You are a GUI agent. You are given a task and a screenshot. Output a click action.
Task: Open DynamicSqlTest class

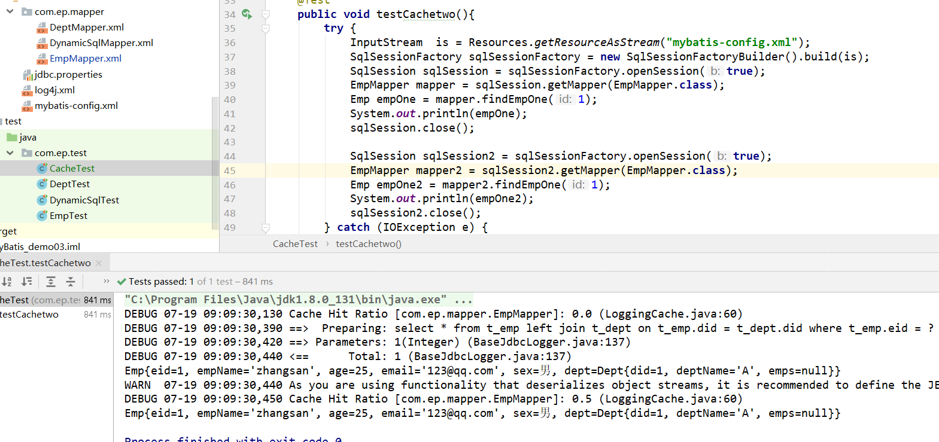(84, 200)
